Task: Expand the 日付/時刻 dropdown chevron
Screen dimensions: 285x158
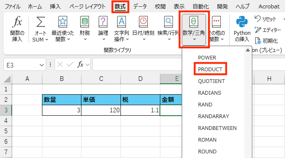Action: click(x=144, y=39)
